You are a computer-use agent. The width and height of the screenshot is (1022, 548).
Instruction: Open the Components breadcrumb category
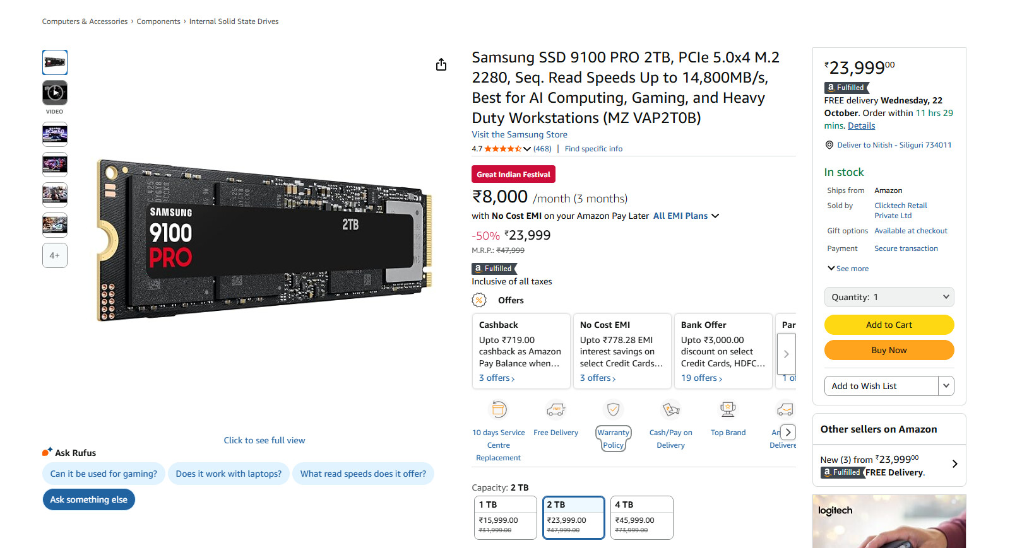tap(158, 21)
